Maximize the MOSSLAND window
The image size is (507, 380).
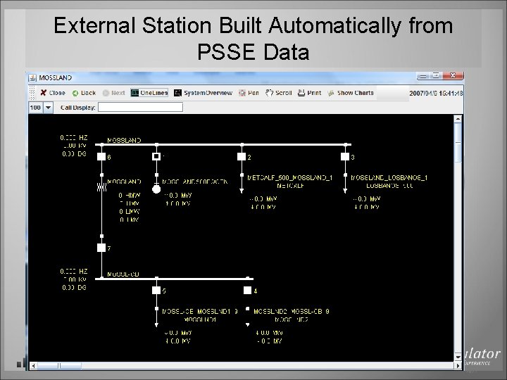[436, 75]
